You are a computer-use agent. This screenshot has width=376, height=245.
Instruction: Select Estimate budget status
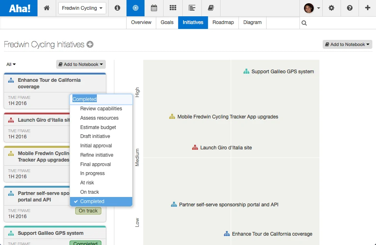click(x=101, y=127)
